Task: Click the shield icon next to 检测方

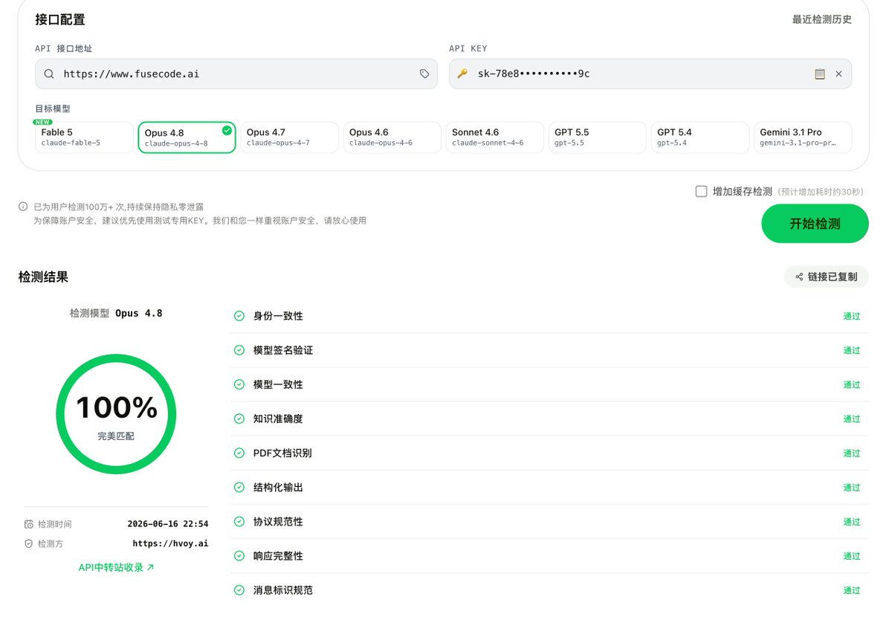Action: 28,543
